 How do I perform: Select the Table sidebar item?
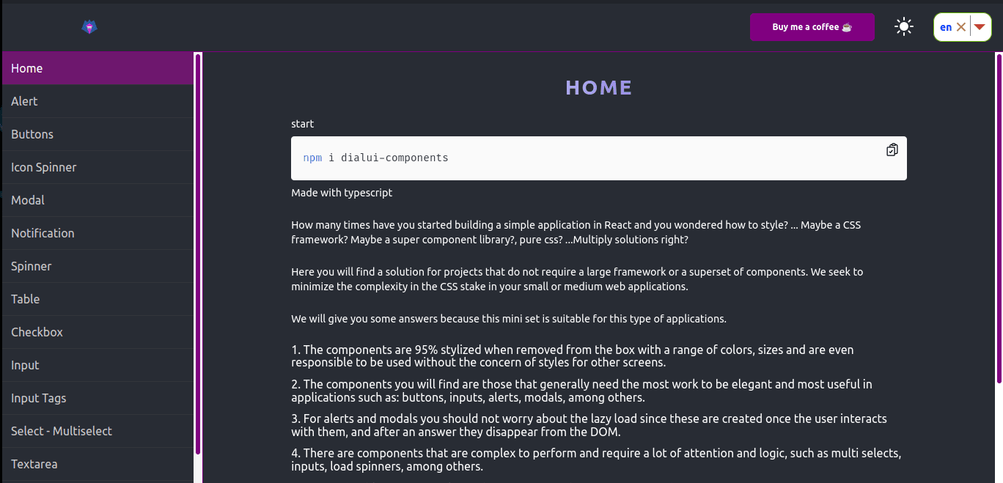(98, 299)
